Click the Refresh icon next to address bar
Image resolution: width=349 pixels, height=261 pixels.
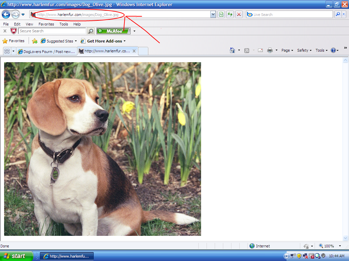tap(229, 15)
